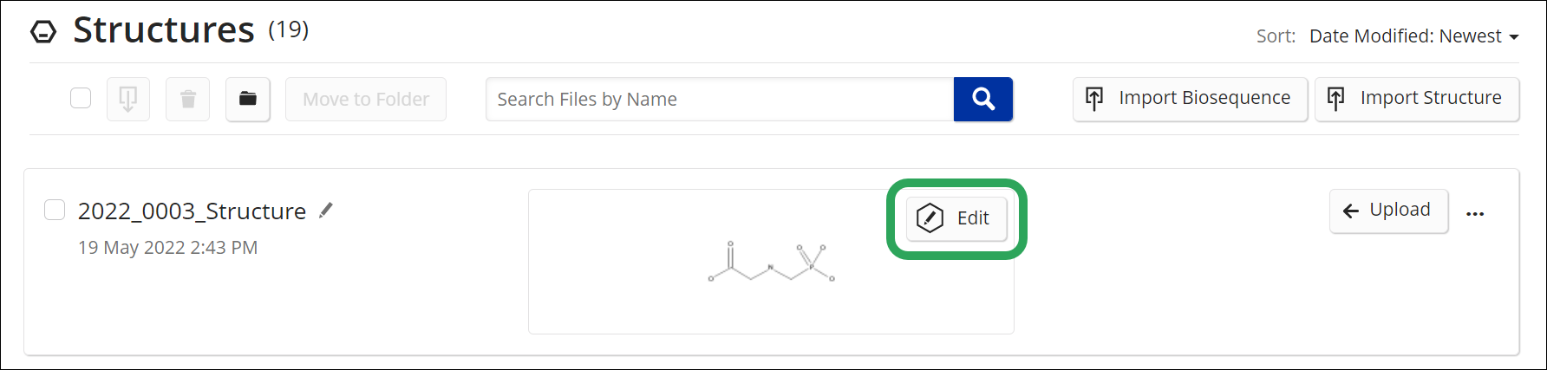Open the Sort Date Modified: Newest dropdown
The image size is (1547, 370).
coord(1414,36)
